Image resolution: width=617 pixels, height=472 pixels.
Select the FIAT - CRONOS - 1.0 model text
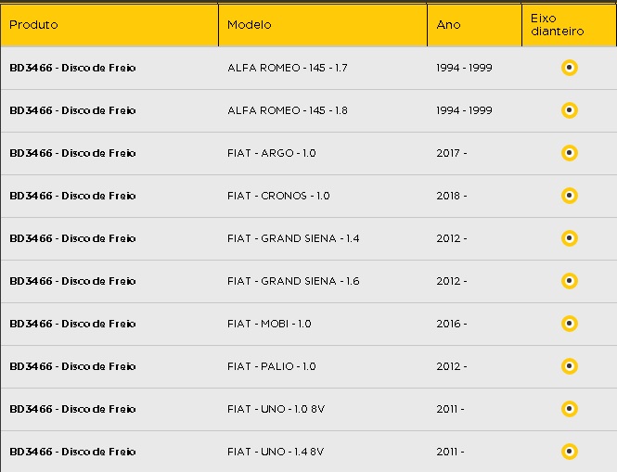[x=278, y=196]
